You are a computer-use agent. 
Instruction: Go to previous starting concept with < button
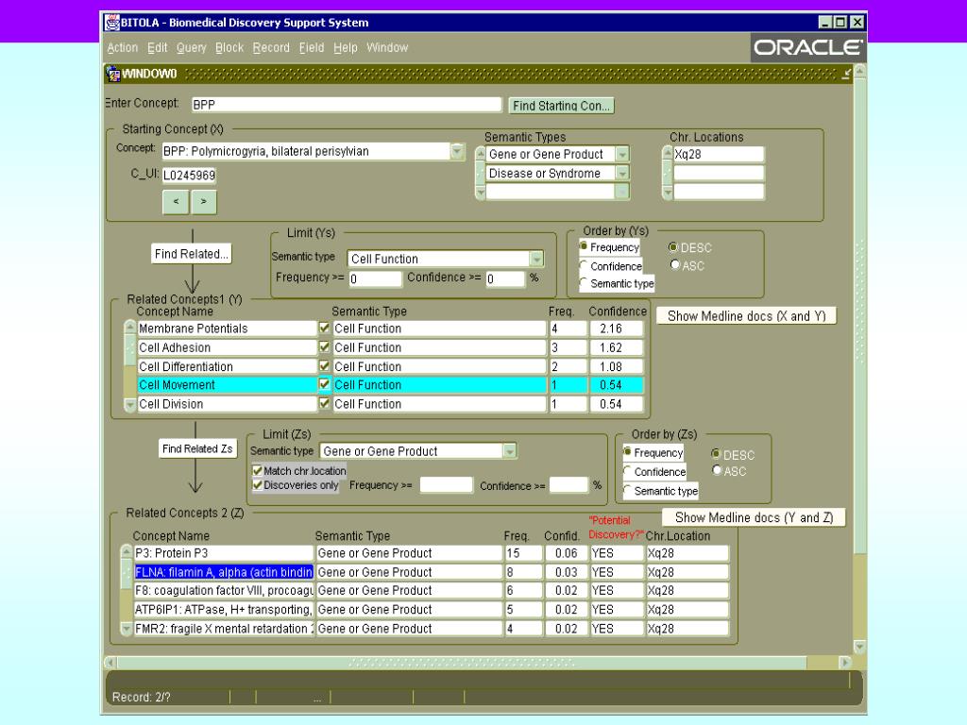[x=176, y=202]
